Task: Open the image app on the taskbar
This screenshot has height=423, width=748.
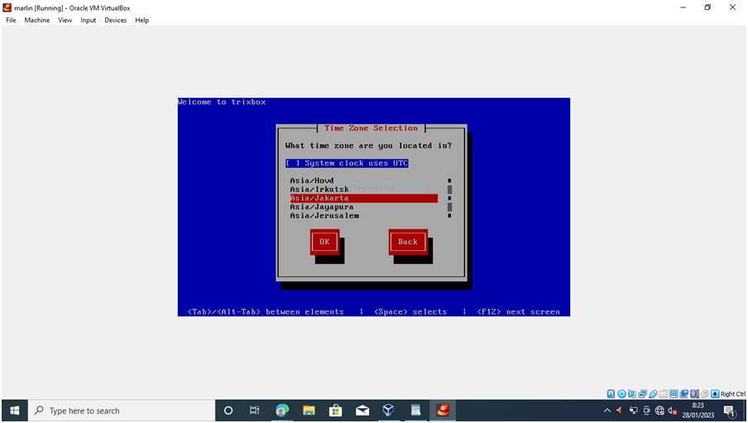Action: (415, 411)
